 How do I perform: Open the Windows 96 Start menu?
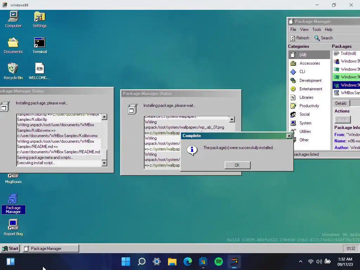point(10,249)
